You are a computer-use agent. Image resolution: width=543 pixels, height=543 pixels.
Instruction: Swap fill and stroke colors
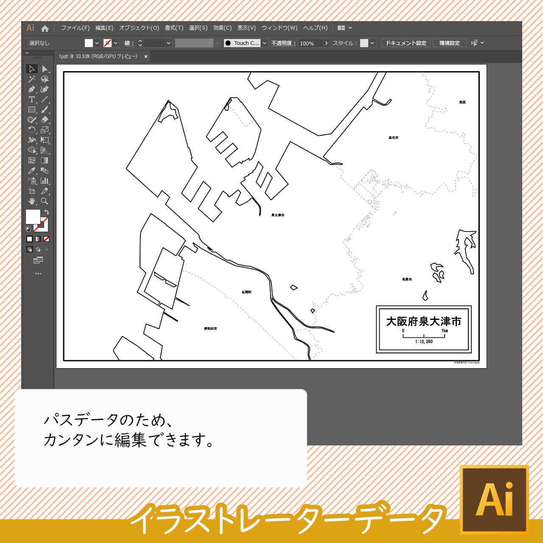pyautogui.click(x=47, y=212)
